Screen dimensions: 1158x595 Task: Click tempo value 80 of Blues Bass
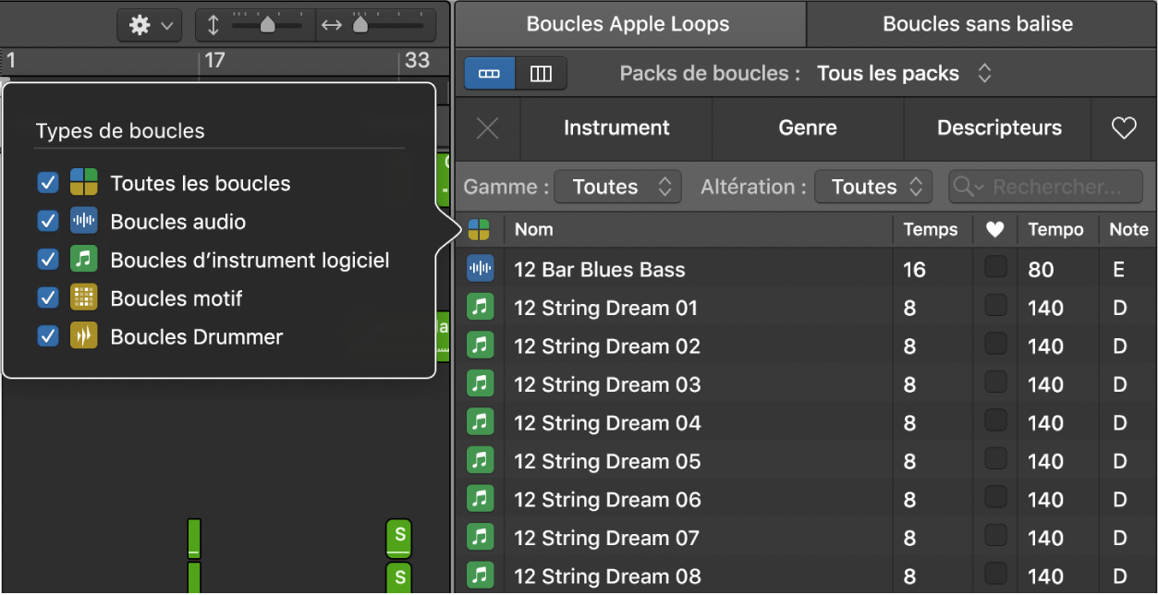[x=1041, y=270]
